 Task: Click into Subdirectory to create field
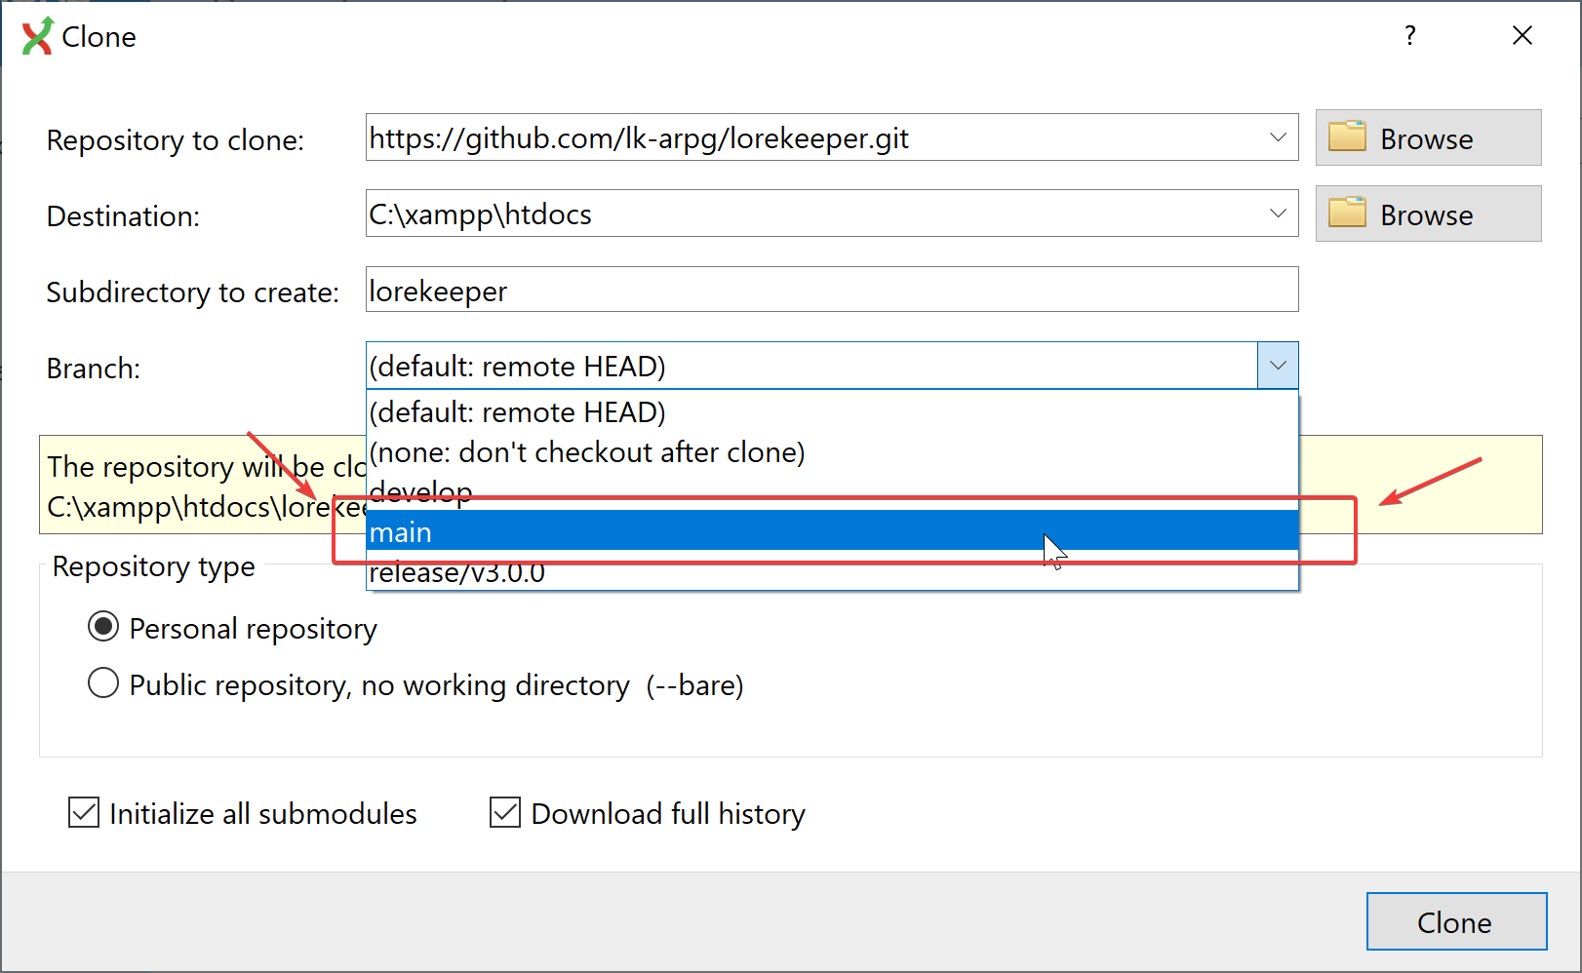pos(831,290)
